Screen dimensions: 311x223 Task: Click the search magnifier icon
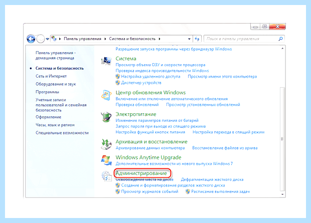280,39
